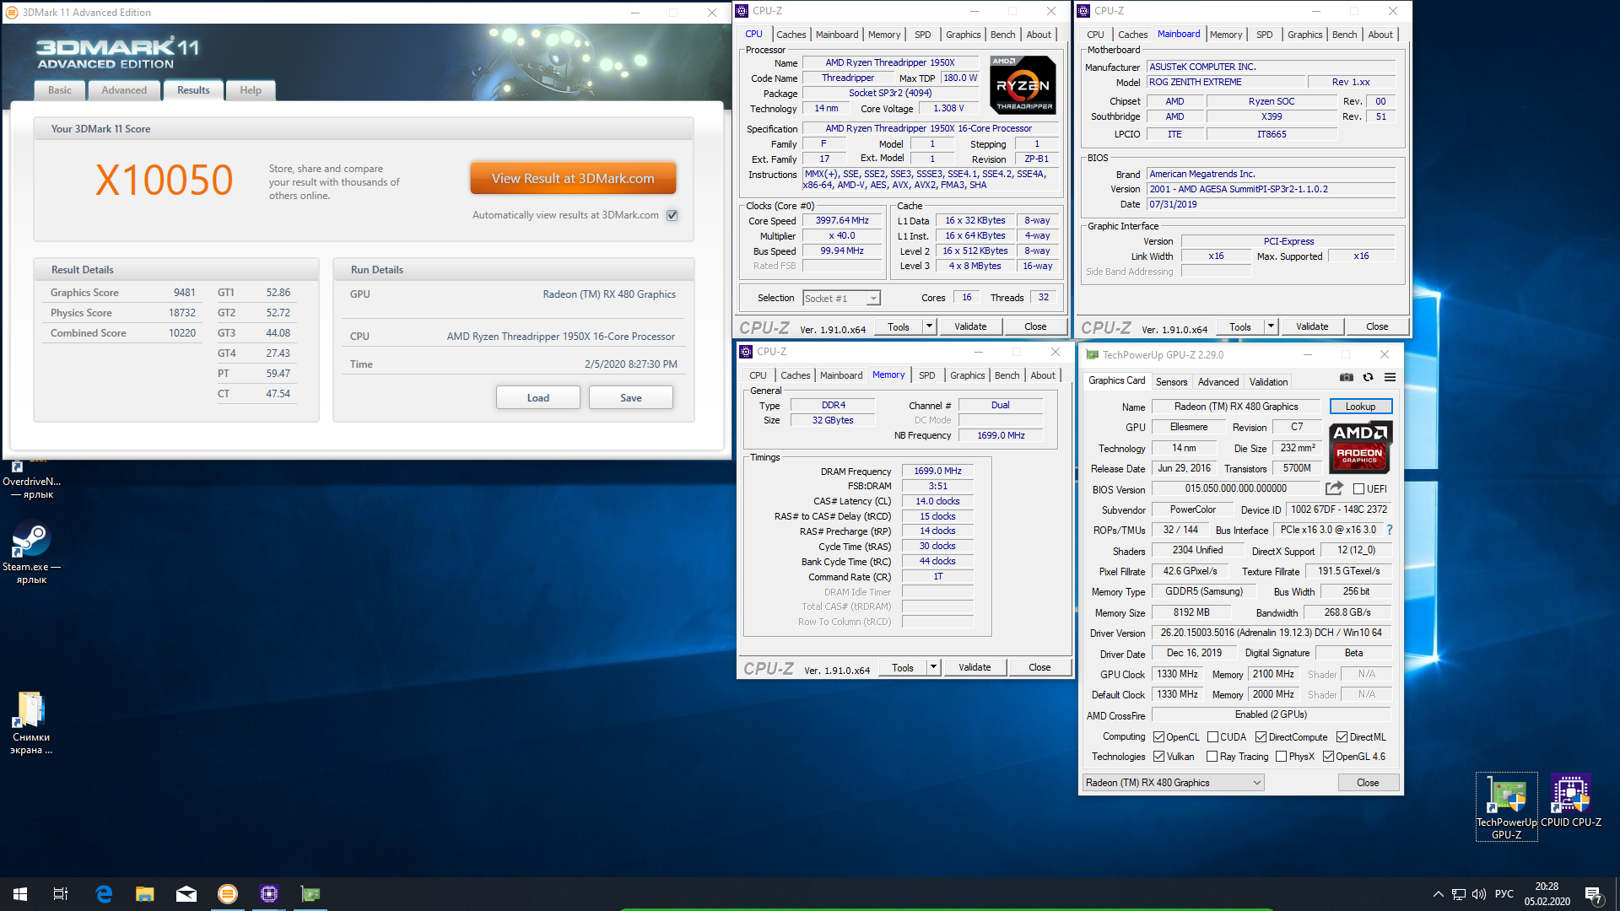
Task: Open SPD tab in CPU-Z Memory window
Action: [926, 375]
